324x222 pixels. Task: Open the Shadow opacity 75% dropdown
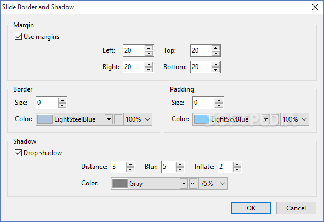[213, 184]
